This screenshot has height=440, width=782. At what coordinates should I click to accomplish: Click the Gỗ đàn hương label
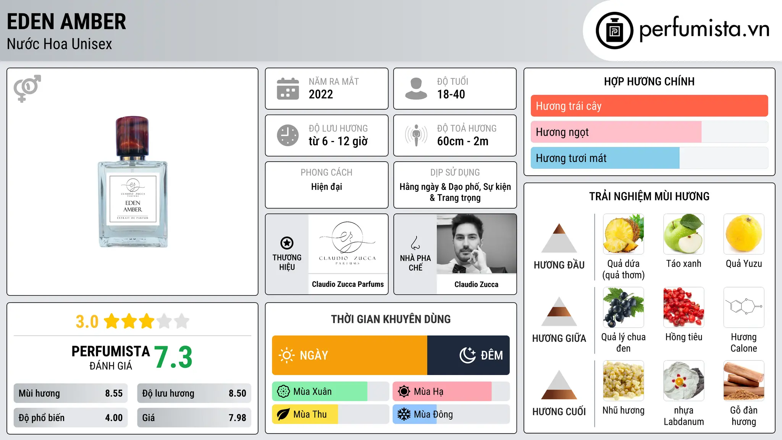tap(744, 416)
